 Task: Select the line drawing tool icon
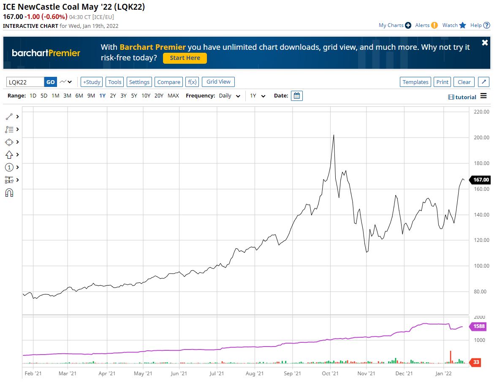[x=9, y=117]
